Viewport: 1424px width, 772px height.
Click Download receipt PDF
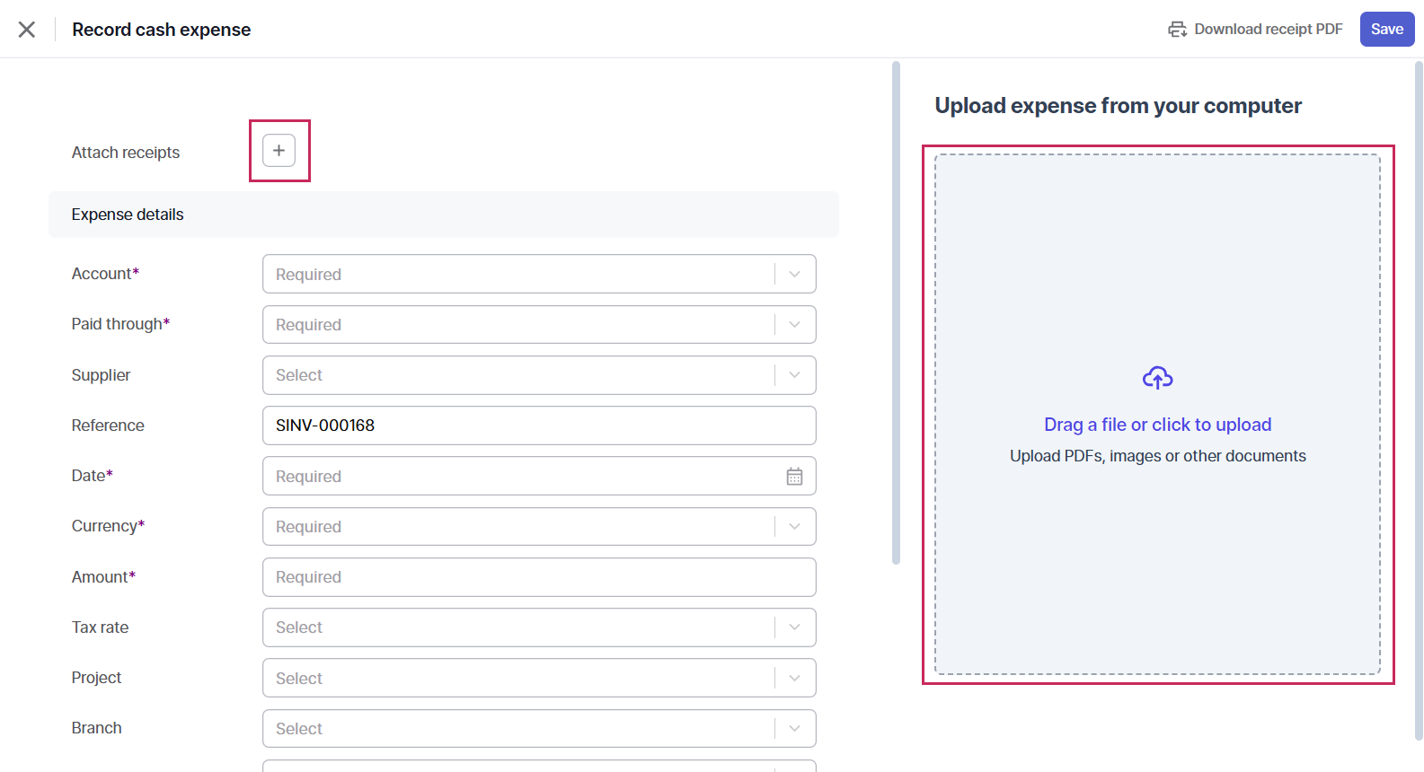[1268, 30]
